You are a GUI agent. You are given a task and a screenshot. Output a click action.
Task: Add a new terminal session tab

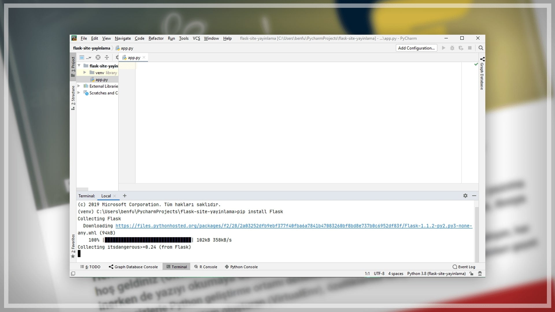click(125, 196)
